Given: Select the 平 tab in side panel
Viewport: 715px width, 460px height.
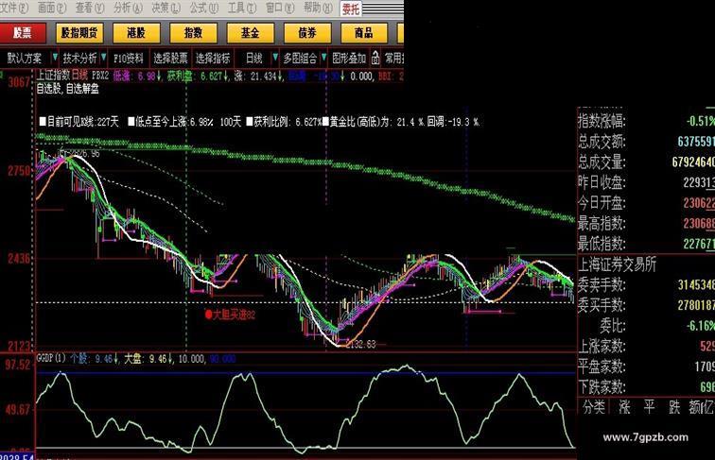Looking at the screenshot, I should click(650, 407).
